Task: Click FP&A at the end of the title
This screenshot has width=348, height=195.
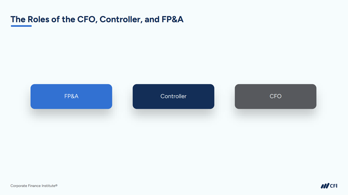Action: 172,20
